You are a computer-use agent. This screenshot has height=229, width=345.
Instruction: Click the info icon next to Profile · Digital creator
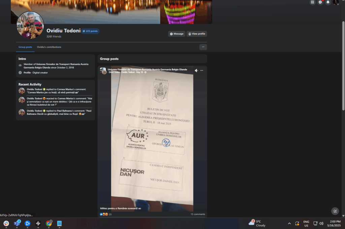coord(20,73)
